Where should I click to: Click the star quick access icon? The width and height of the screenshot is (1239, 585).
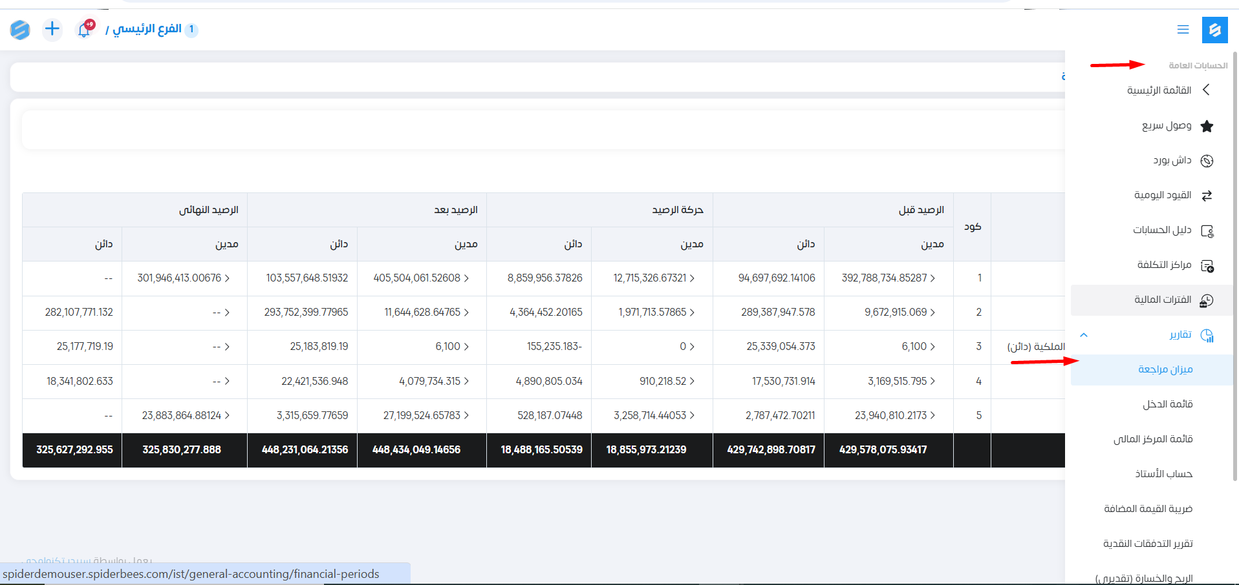(x=1207, y=127)
